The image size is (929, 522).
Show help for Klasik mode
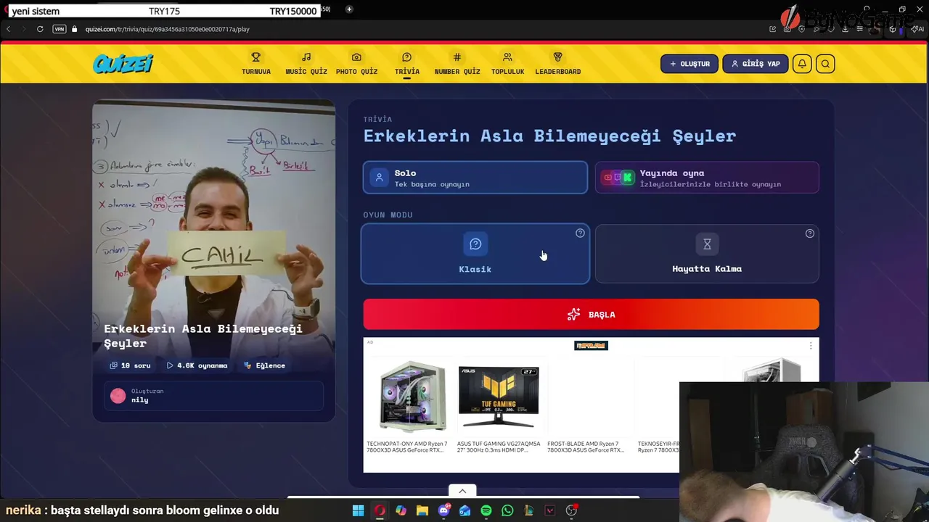[x=580, y=233]
